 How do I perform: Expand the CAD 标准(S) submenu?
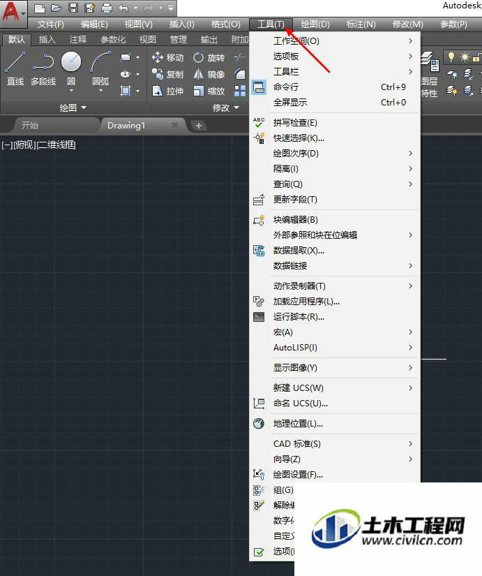point(335,444)
